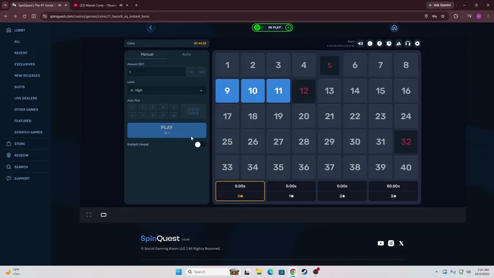Click the red number 32 tile
This screenshot has height=278, width=494.
406,142
